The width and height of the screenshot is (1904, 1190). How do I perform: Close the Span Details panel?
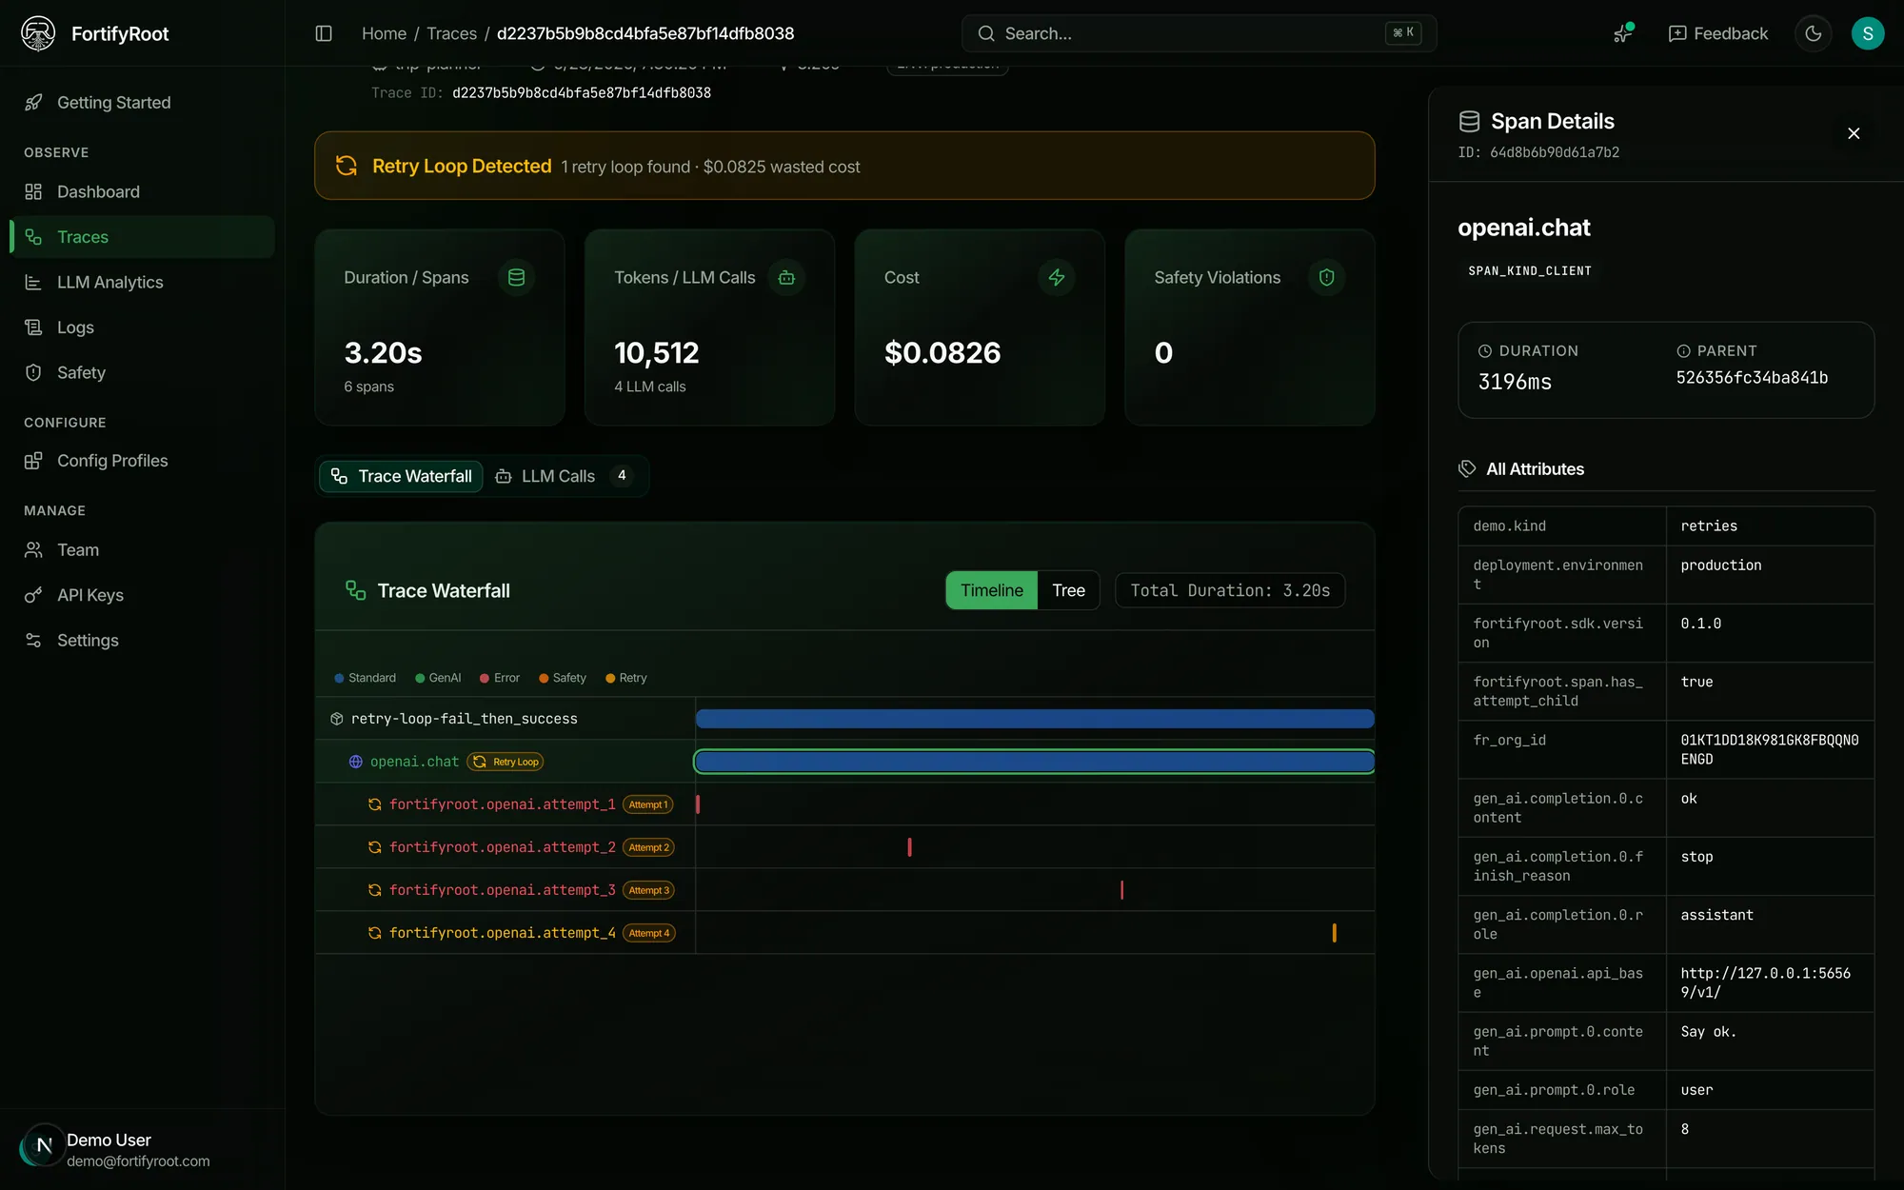1853,133
